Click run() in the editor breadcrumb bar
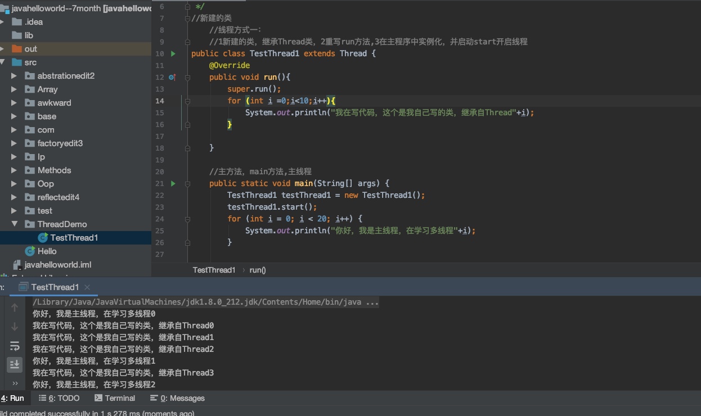Image resolution: width=701 pixels, height=416 pixels. click(x=257, y=270)
